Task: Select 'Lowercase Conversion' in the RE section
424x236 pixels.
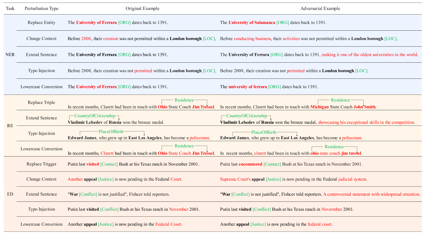Action: point(41,149)
